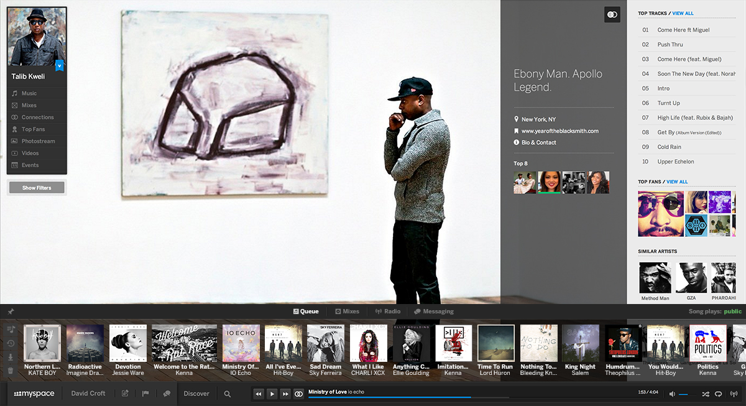The height and width of the screenshot is (406, 746).
Task: Select King Night by Salem cover
Action: [x=581, y=343]
